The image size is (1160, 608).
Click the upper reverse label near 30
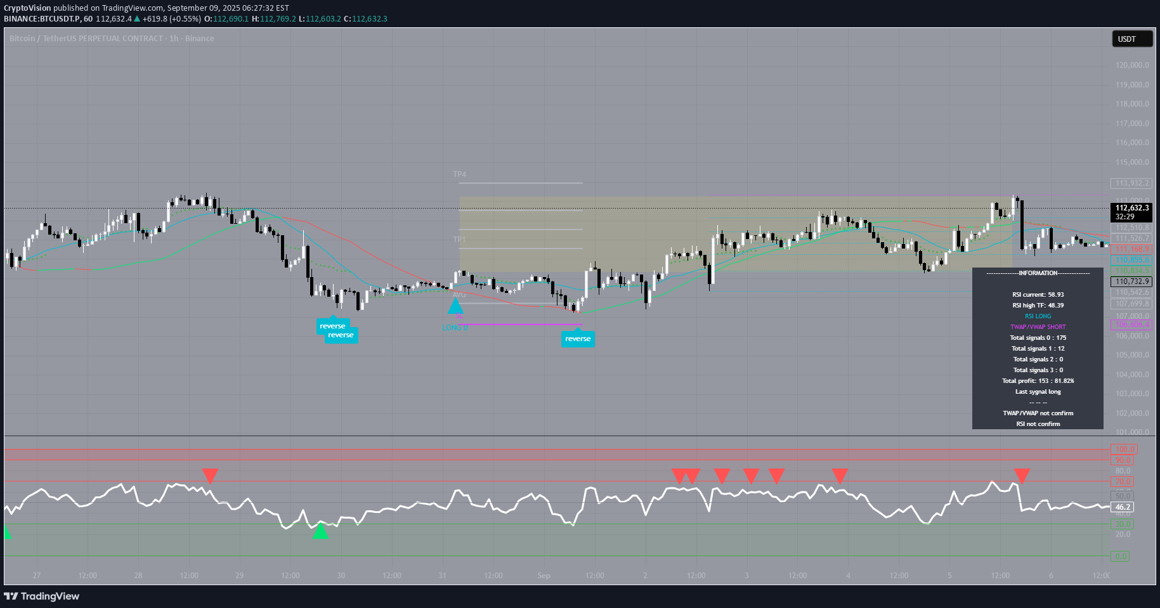pyautogui.click(x=333, y=325)
